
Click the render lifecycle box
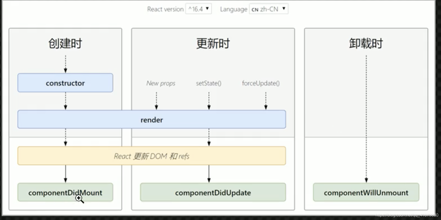point(152,120)
